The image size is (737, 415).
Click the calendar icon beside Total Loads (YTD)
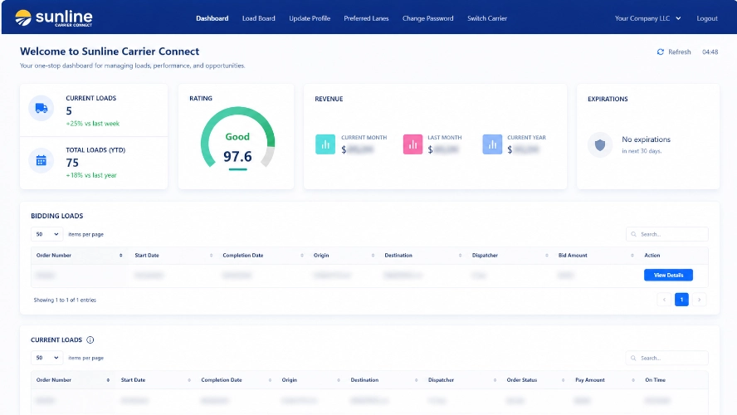click(41, 160)
